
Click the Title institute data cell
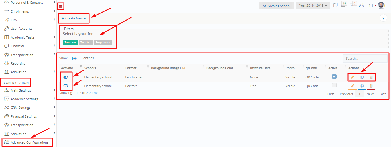(x=253, y=86)
